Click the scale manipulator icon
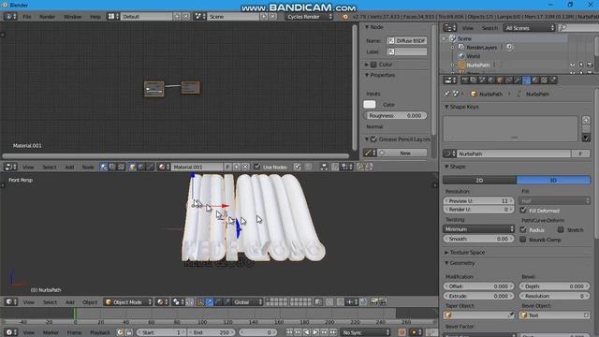 pyautogui.click(x=226, y=302)
